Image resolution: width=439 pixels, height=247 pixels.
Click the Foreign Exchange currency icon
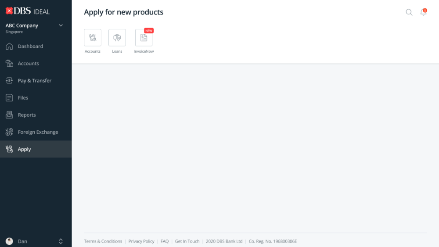[x=9, y=132]
